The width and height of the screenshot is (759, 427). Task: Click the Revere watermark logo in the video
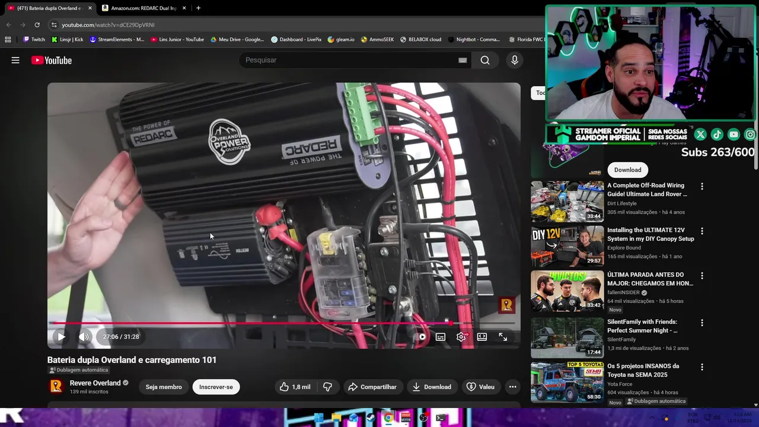point(506,305)
